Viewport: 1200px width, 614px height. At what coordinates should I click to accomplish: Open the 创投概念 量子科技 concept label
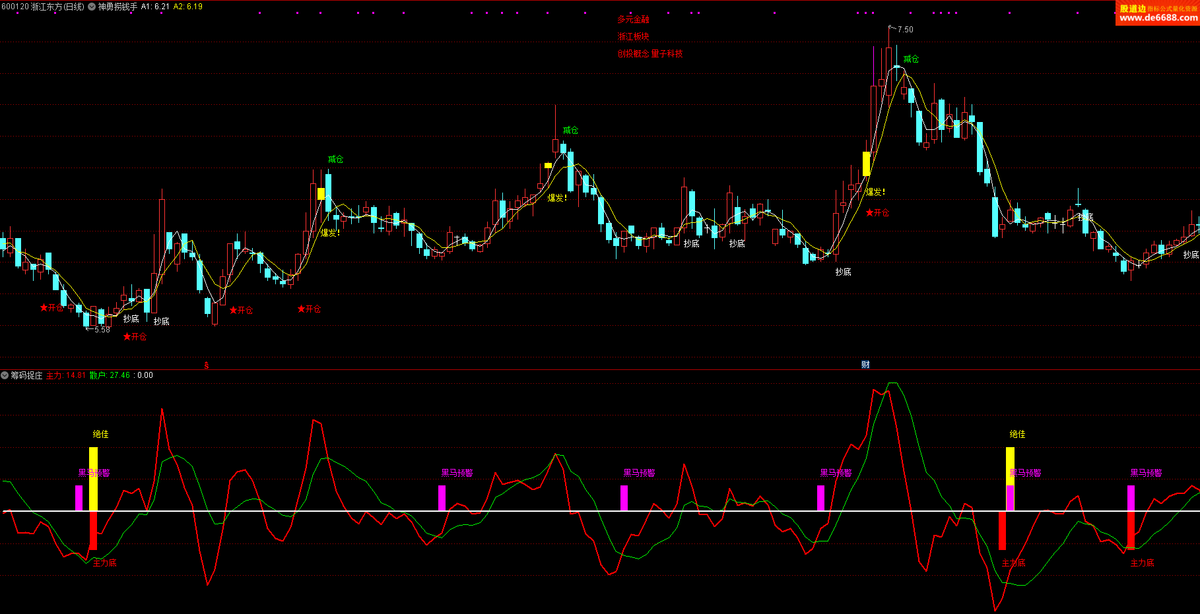tap(650, 54)
